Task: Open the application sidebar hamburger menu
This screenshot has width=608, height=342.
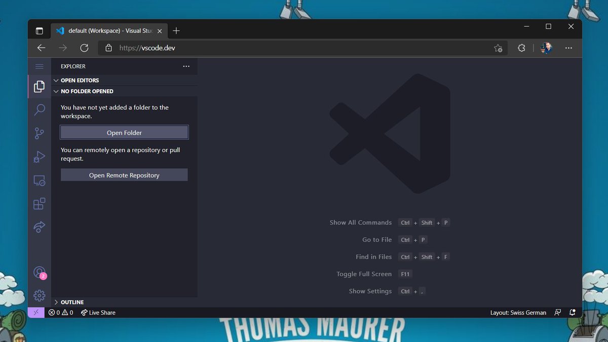Action: click(40, 66)
